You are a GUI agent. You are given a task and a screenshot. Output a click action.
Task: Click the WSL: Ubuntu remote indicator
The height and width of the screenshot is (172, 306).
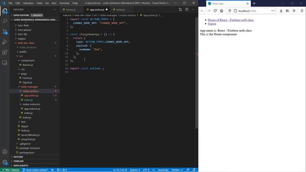coord(11,170)
